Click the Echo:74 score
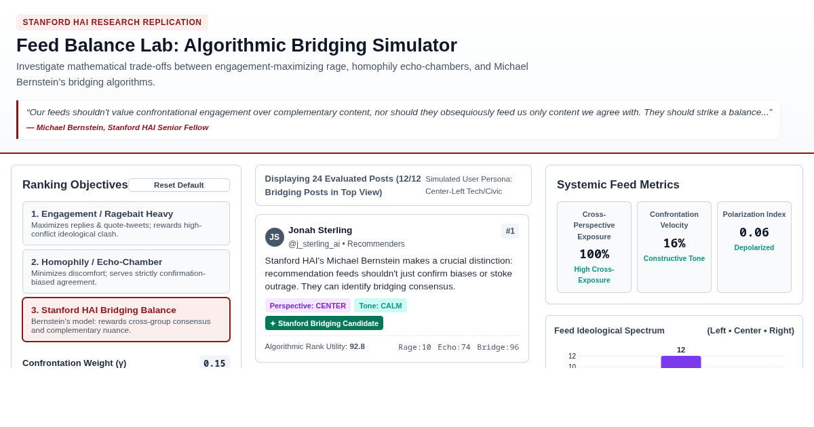This screenshot has width=814, height=427. click(454, 347)
